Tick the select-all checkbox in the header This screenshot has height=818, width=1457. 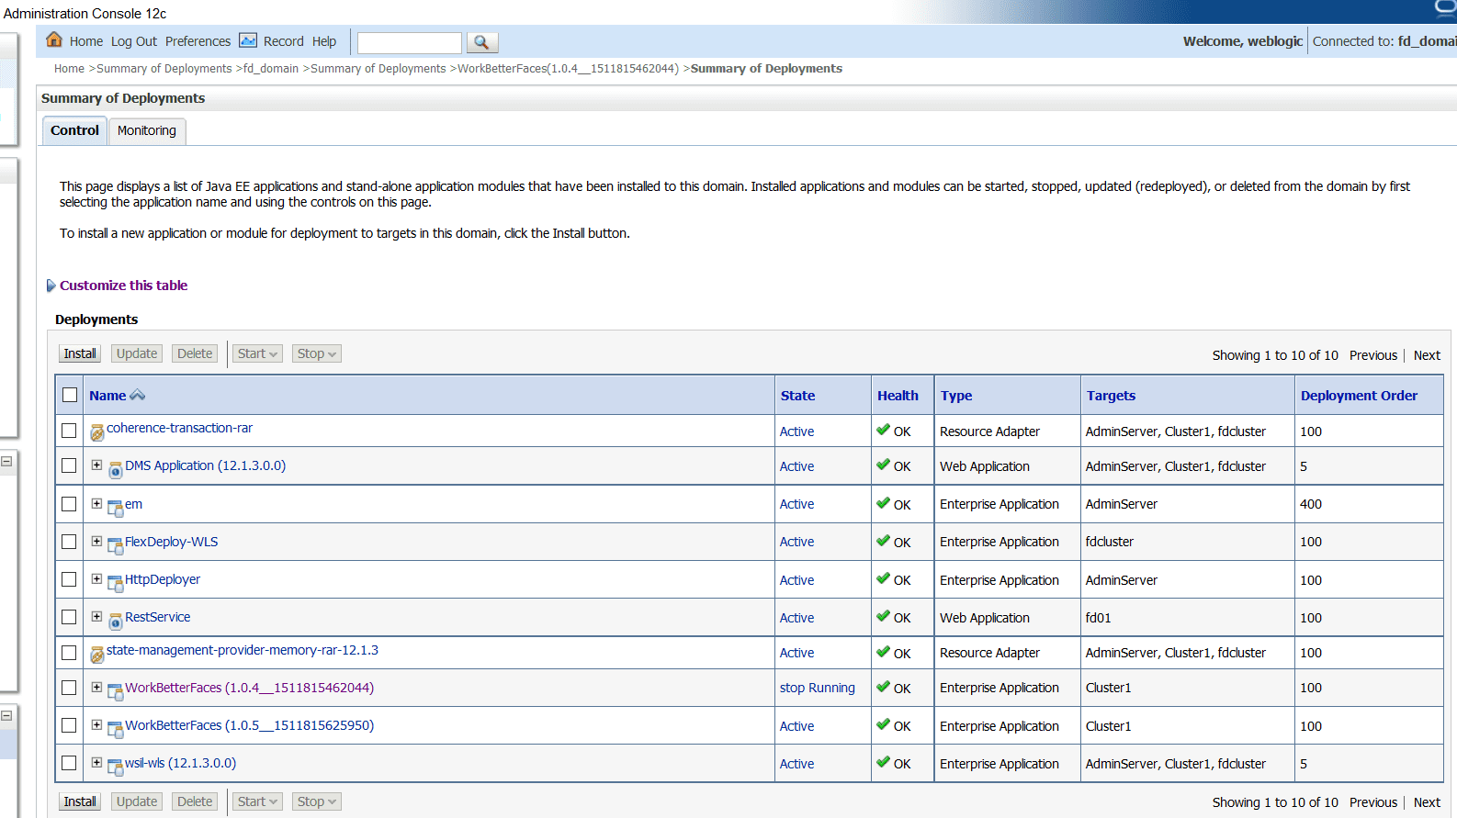click(x=70, y=395)
